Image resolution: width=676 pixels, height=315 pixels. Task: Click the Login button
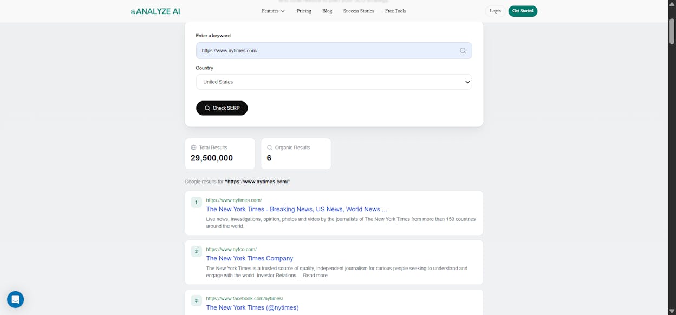click(495, 11)
